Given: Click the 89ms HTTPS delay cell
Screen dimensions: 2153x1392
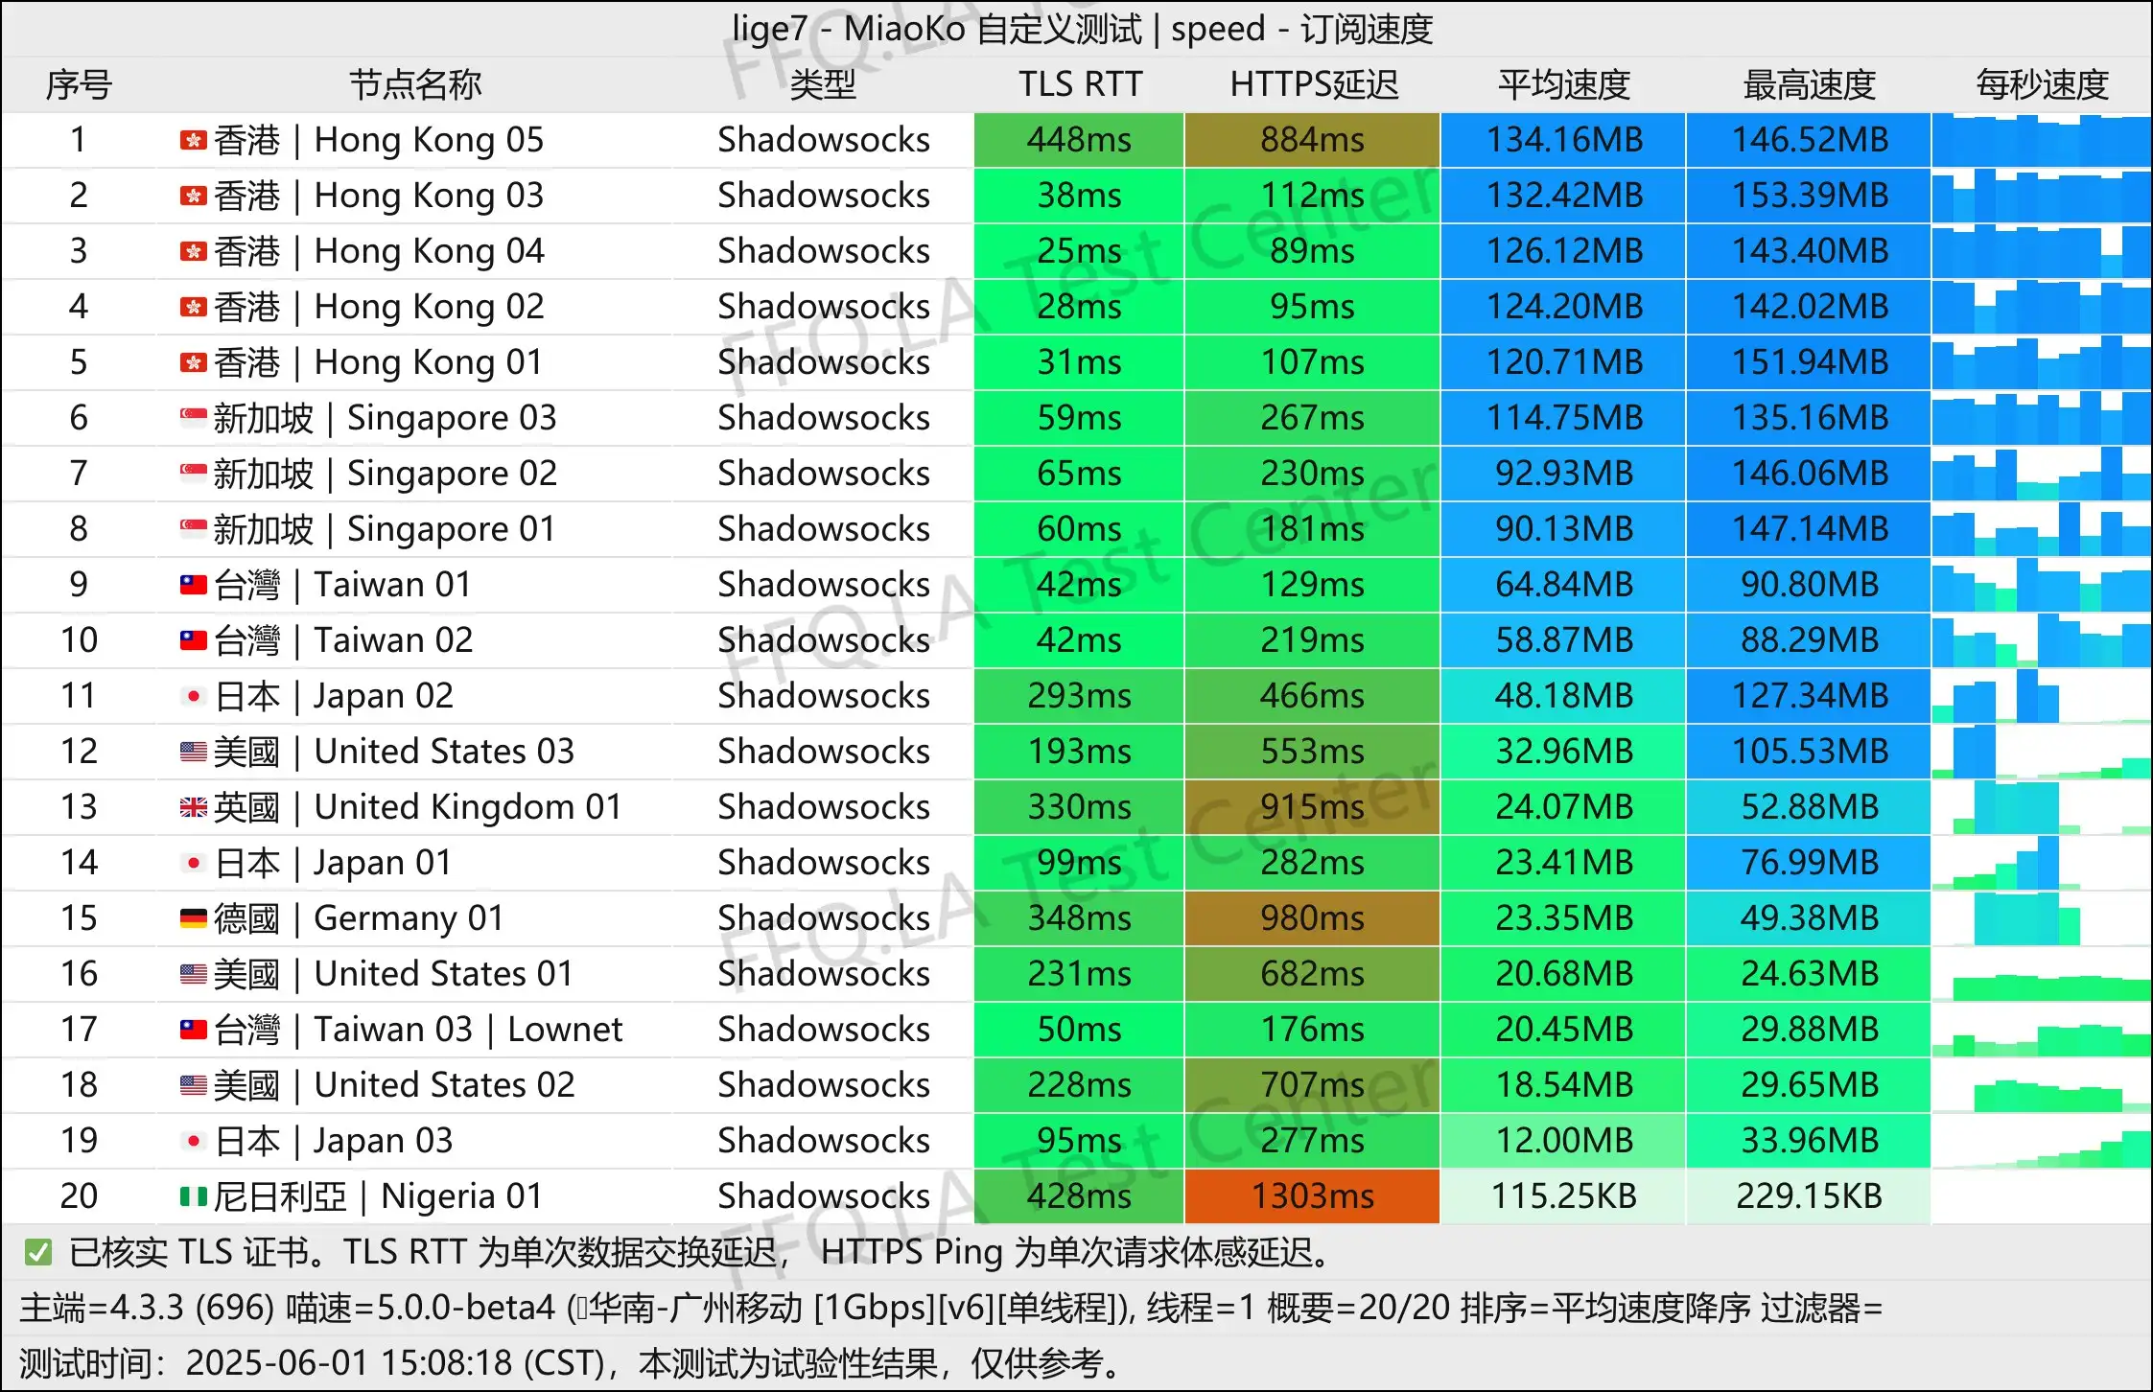Looking at the screenshot, I should [1312, 251].
